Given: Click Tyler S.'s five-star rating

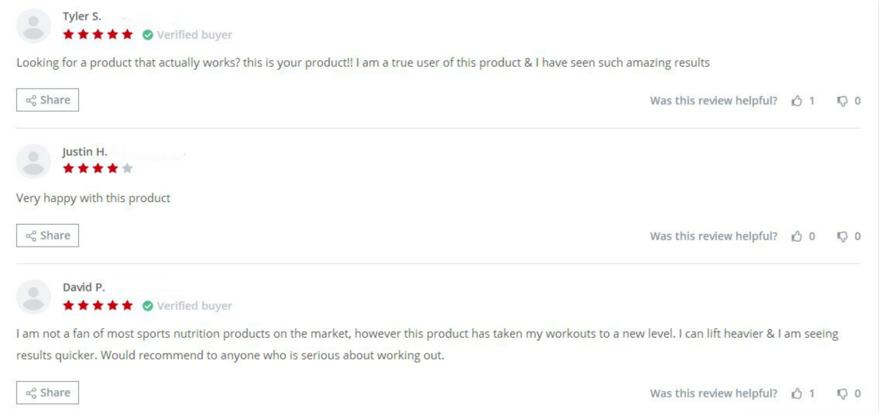Looking at the screenshot, I should (98, 34).
